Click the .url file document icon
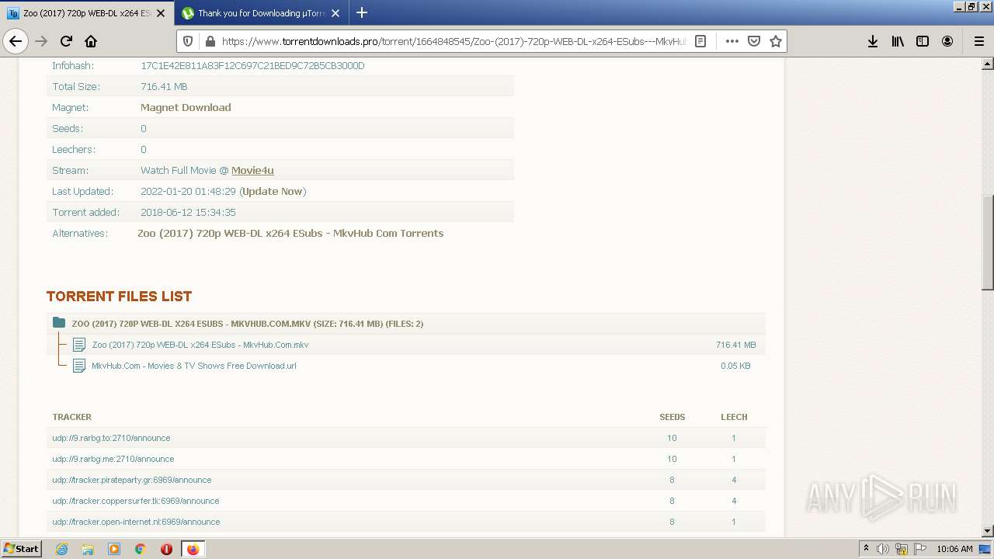 79,366
